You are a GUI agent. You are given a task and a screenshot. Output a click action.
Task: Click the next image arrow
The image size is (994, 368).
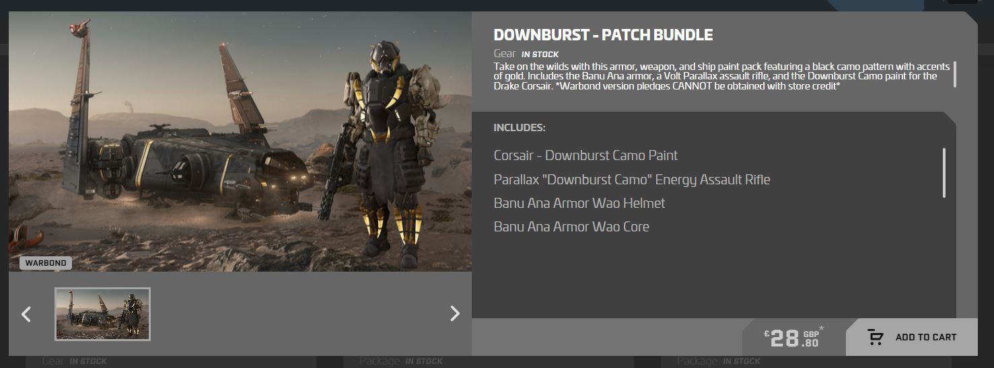455,314
